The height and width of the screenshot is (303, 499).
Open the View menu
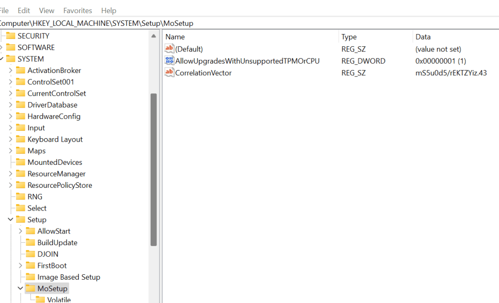tap(47, 10)
